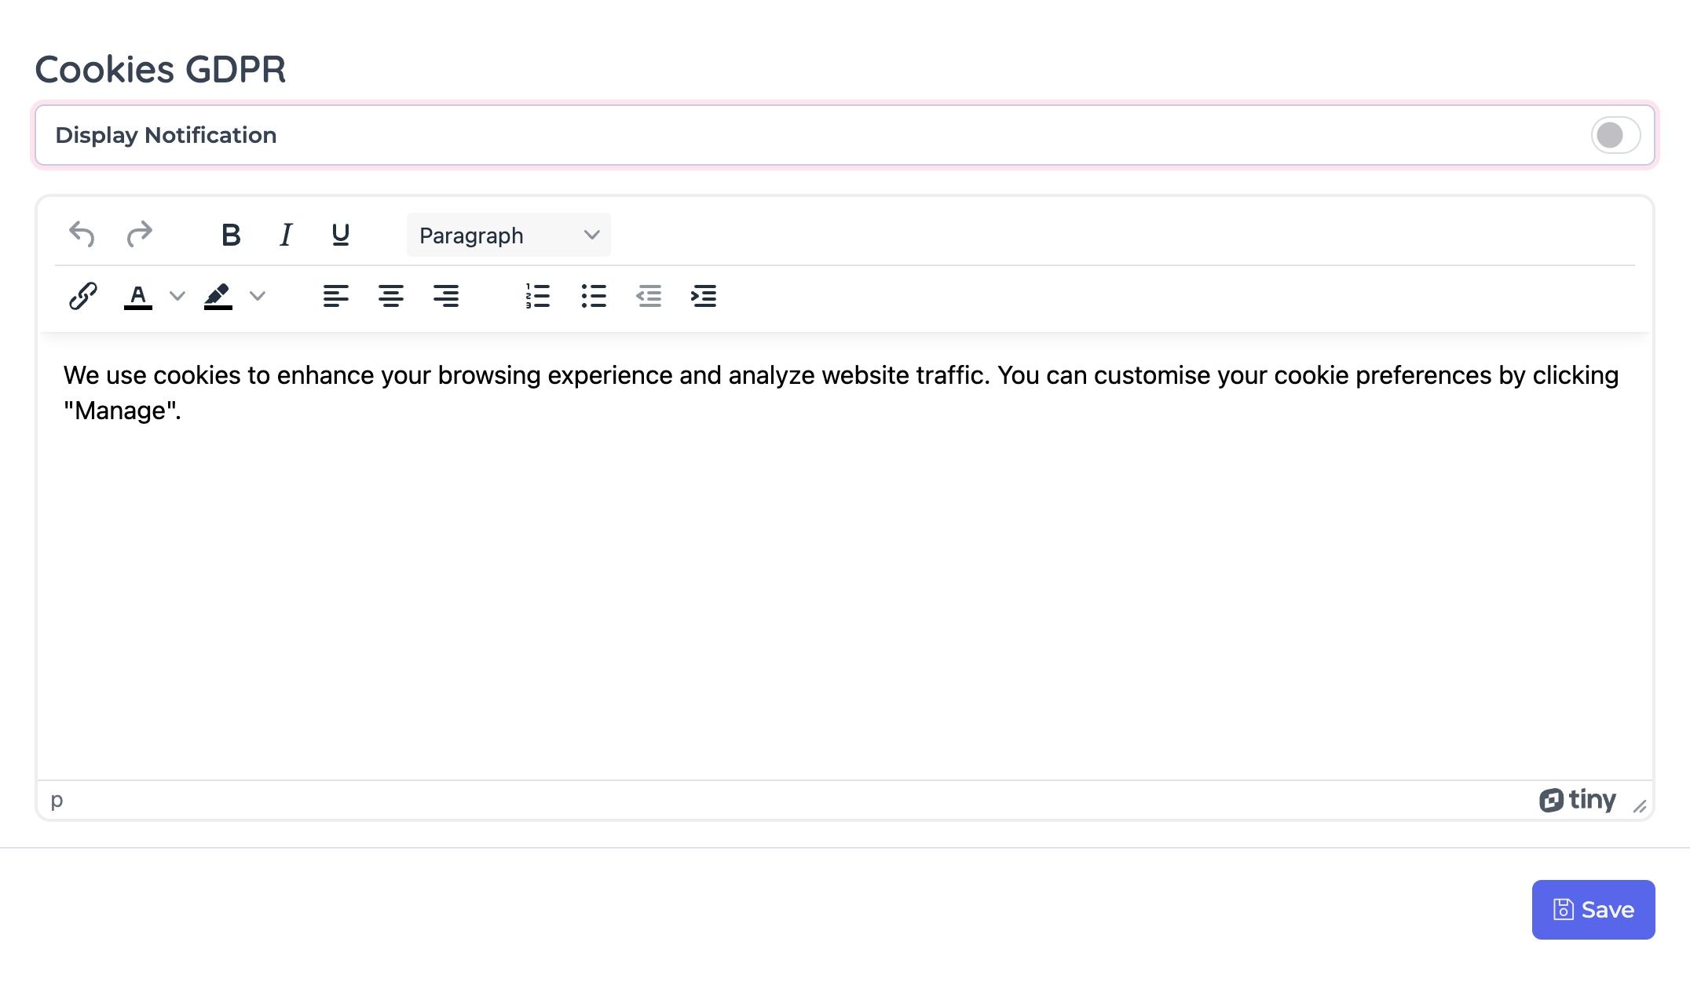This screenshot has width=1690, height=993.
Task: Open the Paragraph format dropdown
Action: point(508,235)
